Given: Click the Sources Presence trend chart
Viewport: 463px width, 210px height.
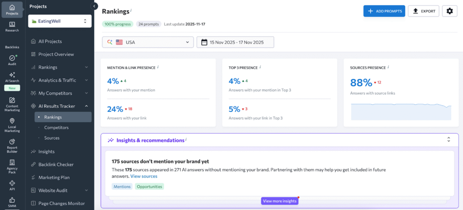Looking at the screenshot, I should pos(401,111).
